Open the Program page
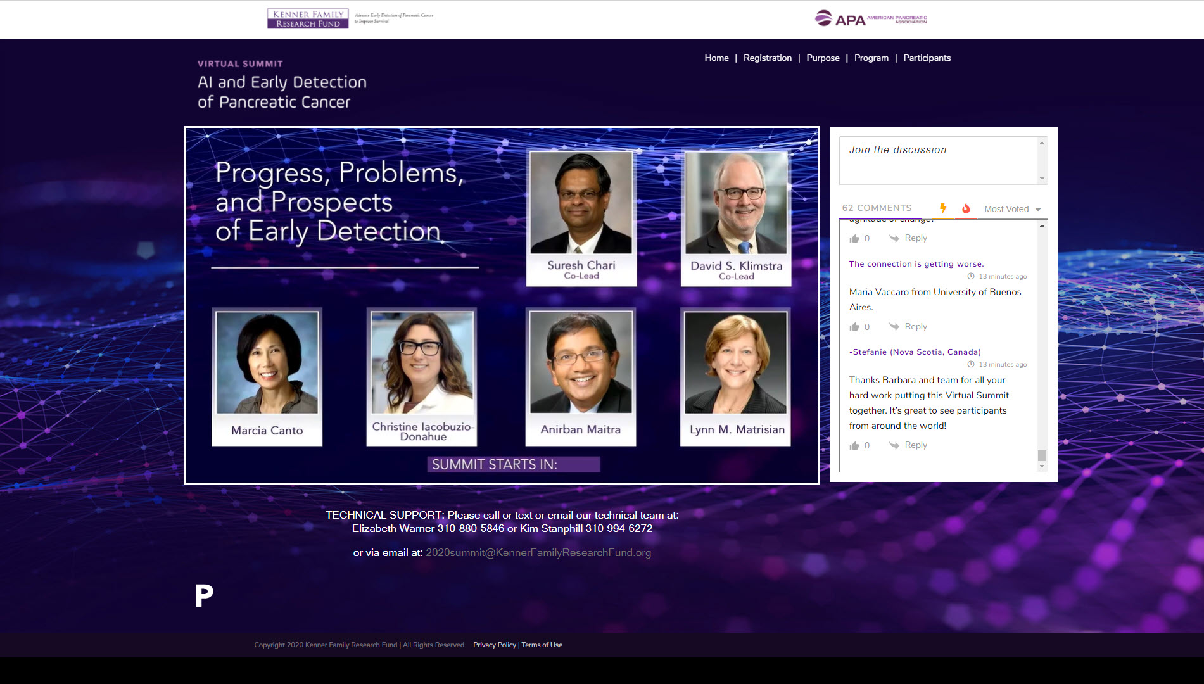The image size is (1204, 684). (871, 58)
